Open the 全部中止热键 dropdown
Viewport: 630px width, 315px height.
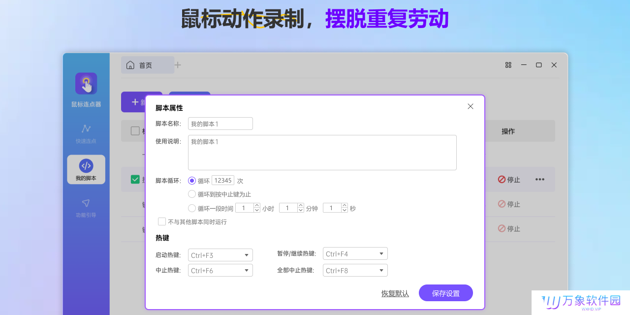(x=355, y=270)
